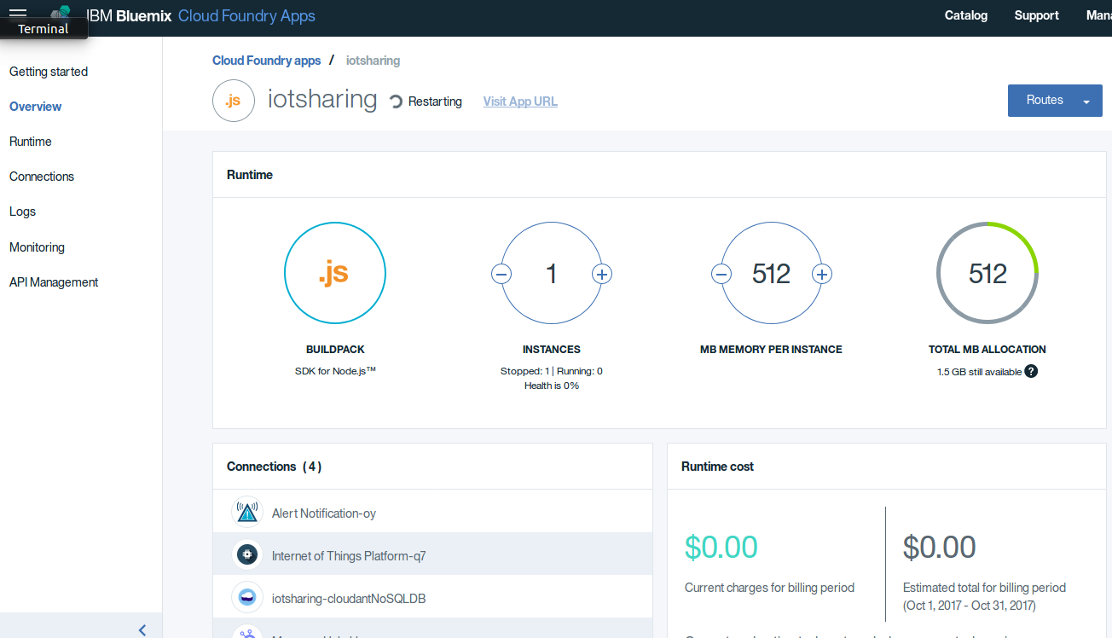This screenshot has width=1112, height=638.
Task: Click the iotsharing-cloudantNoSQLDB service icon
Action: [x=246, y=597]
